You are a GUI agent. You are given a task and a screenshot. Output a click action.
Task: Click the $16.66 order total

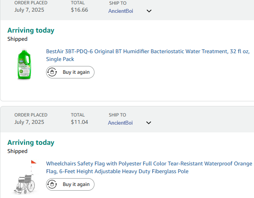(x=79, y=10)
